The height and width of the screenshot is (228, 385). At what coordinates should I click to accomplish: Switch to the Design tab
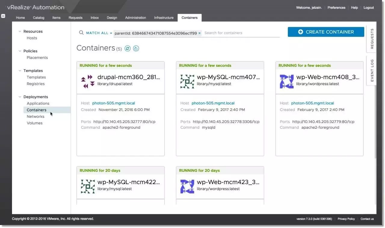112,18
